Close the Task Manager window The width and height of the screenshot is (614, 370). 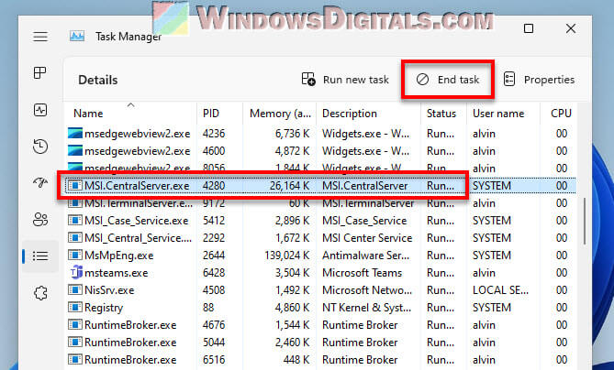pyautogui.click(x=571, y=28)
